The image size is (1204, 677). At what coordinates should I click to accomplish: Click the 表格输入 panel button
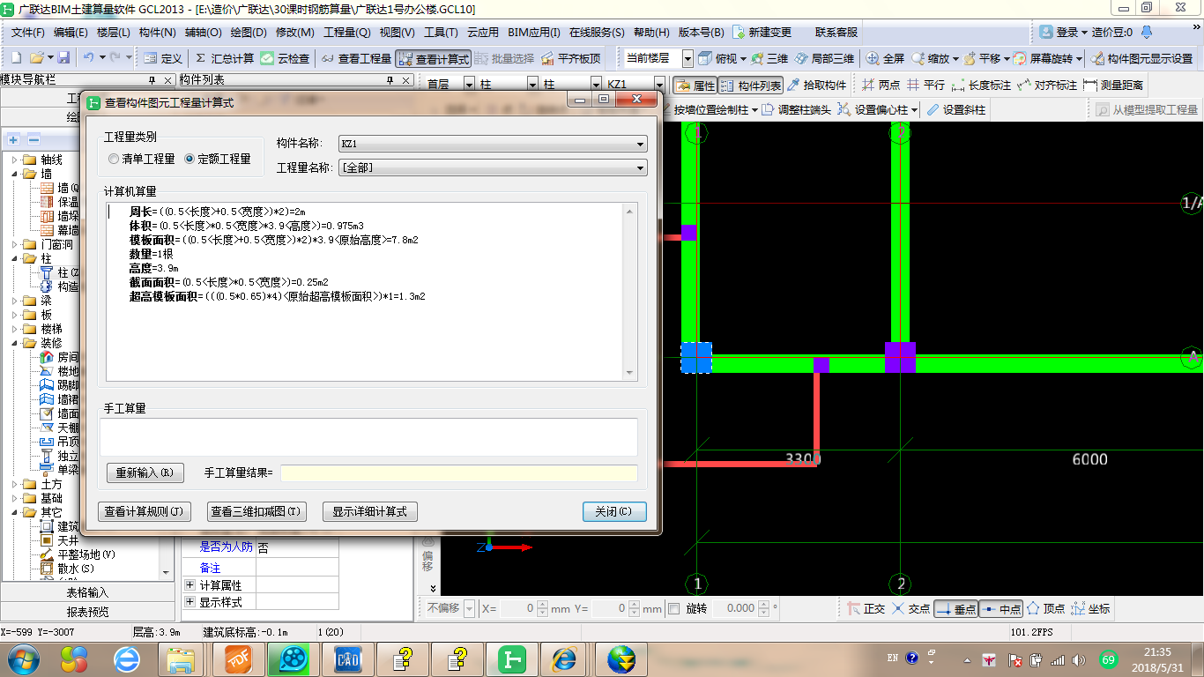87,592
